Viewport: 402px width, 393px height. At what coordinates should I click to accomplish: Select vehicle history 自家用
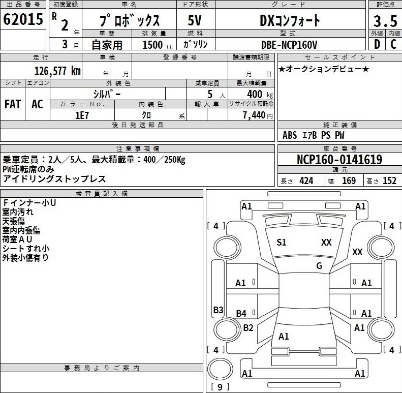[107, 45]
